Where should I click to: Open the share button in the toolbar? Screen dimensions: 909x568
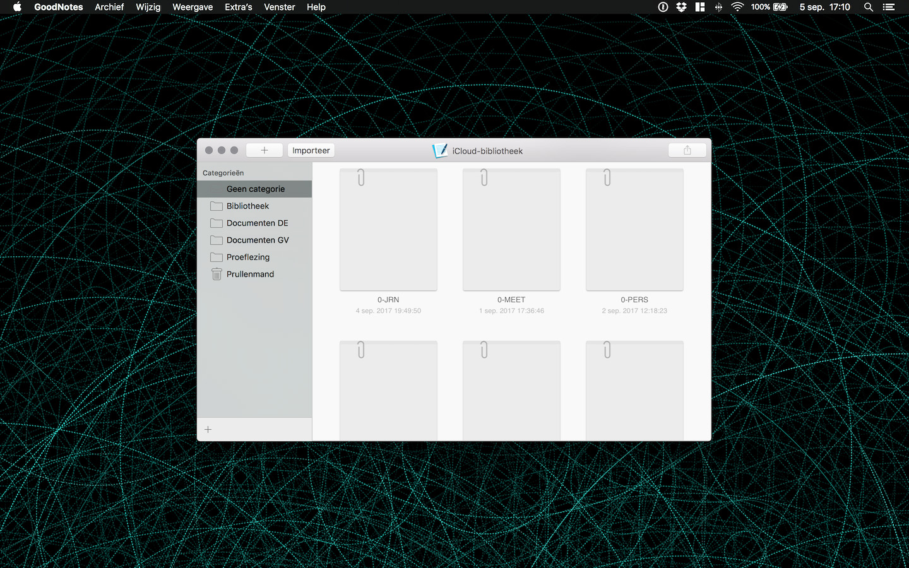pos(687,150)
